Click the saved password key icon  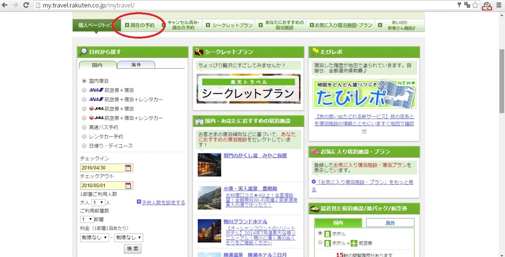(459, 5)
